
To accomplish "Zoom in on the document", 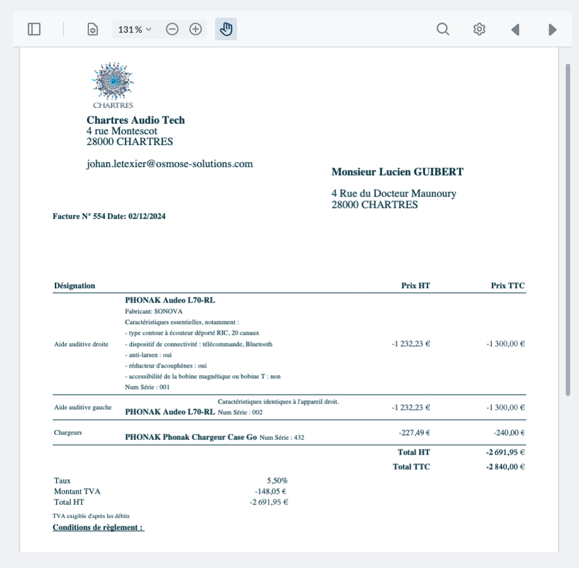I will tap(196, 28).
